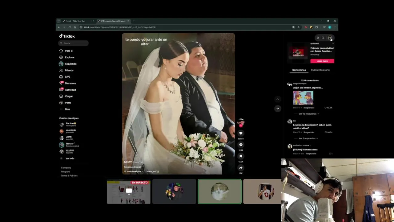Open the Terms & Policies footer link
The image size is (394, 222).
point(69,176)
